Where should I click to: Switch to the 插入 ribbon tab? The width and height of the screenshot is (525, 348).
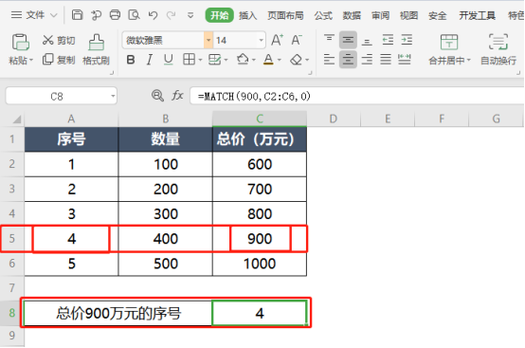(x=247, y=15)
